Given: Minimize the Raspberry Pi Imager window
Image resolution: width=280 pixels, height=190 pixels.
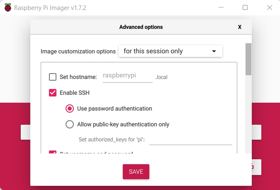Looking at the screenshot, I should 222,7.
